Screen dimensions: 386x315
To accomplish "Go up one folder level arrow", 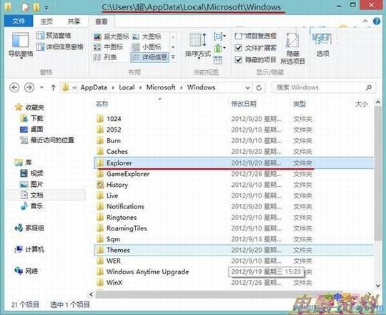I will coord(53,87).
